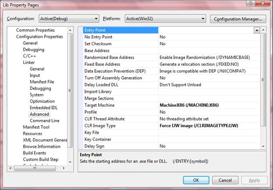The width and height of the screenshot is (273, 190).
Task: Select the Advanced tree item
Action: point(39,114)
